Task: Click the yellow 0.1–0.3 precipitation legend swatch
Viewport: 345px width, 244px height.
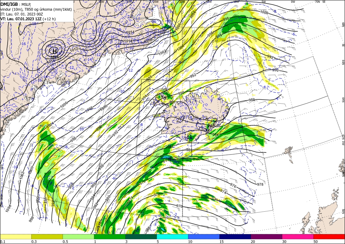Action: 16,236
